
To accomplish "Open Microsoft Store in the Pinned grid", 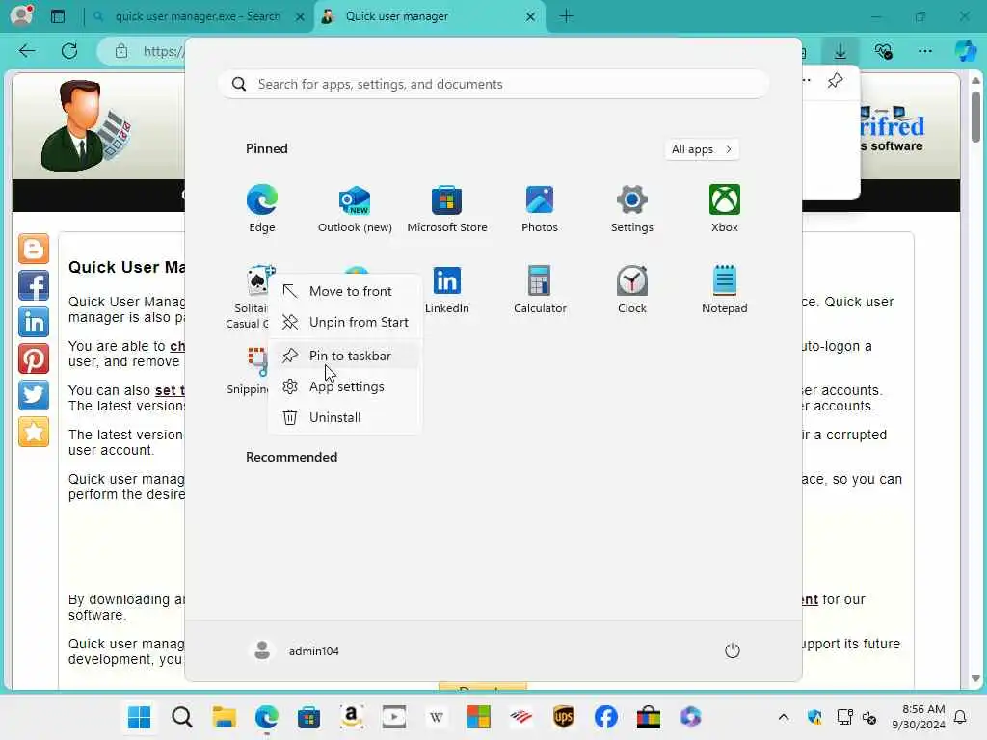I will [447, 209].
